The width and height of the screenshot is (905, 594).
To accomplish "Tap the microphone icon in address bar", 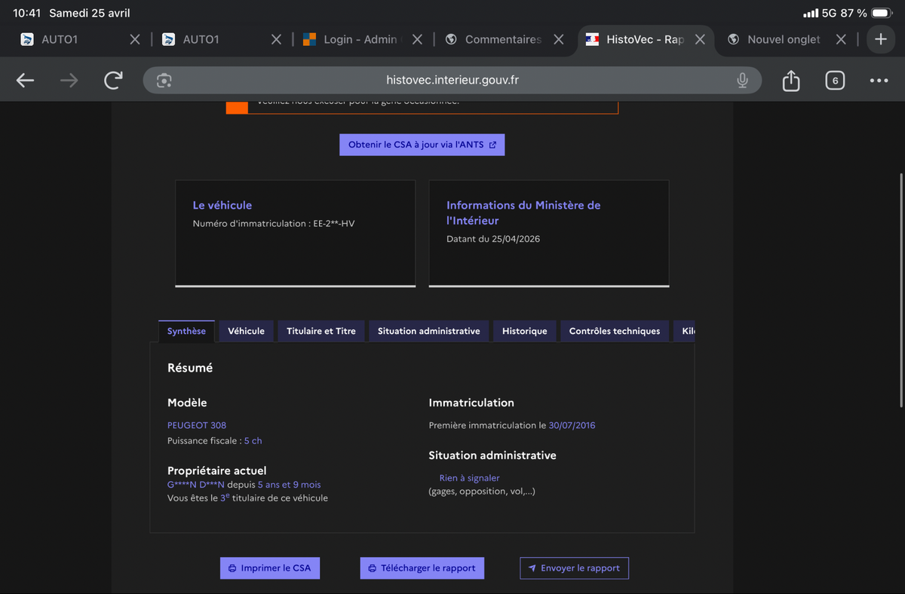I will coord(742,81).
